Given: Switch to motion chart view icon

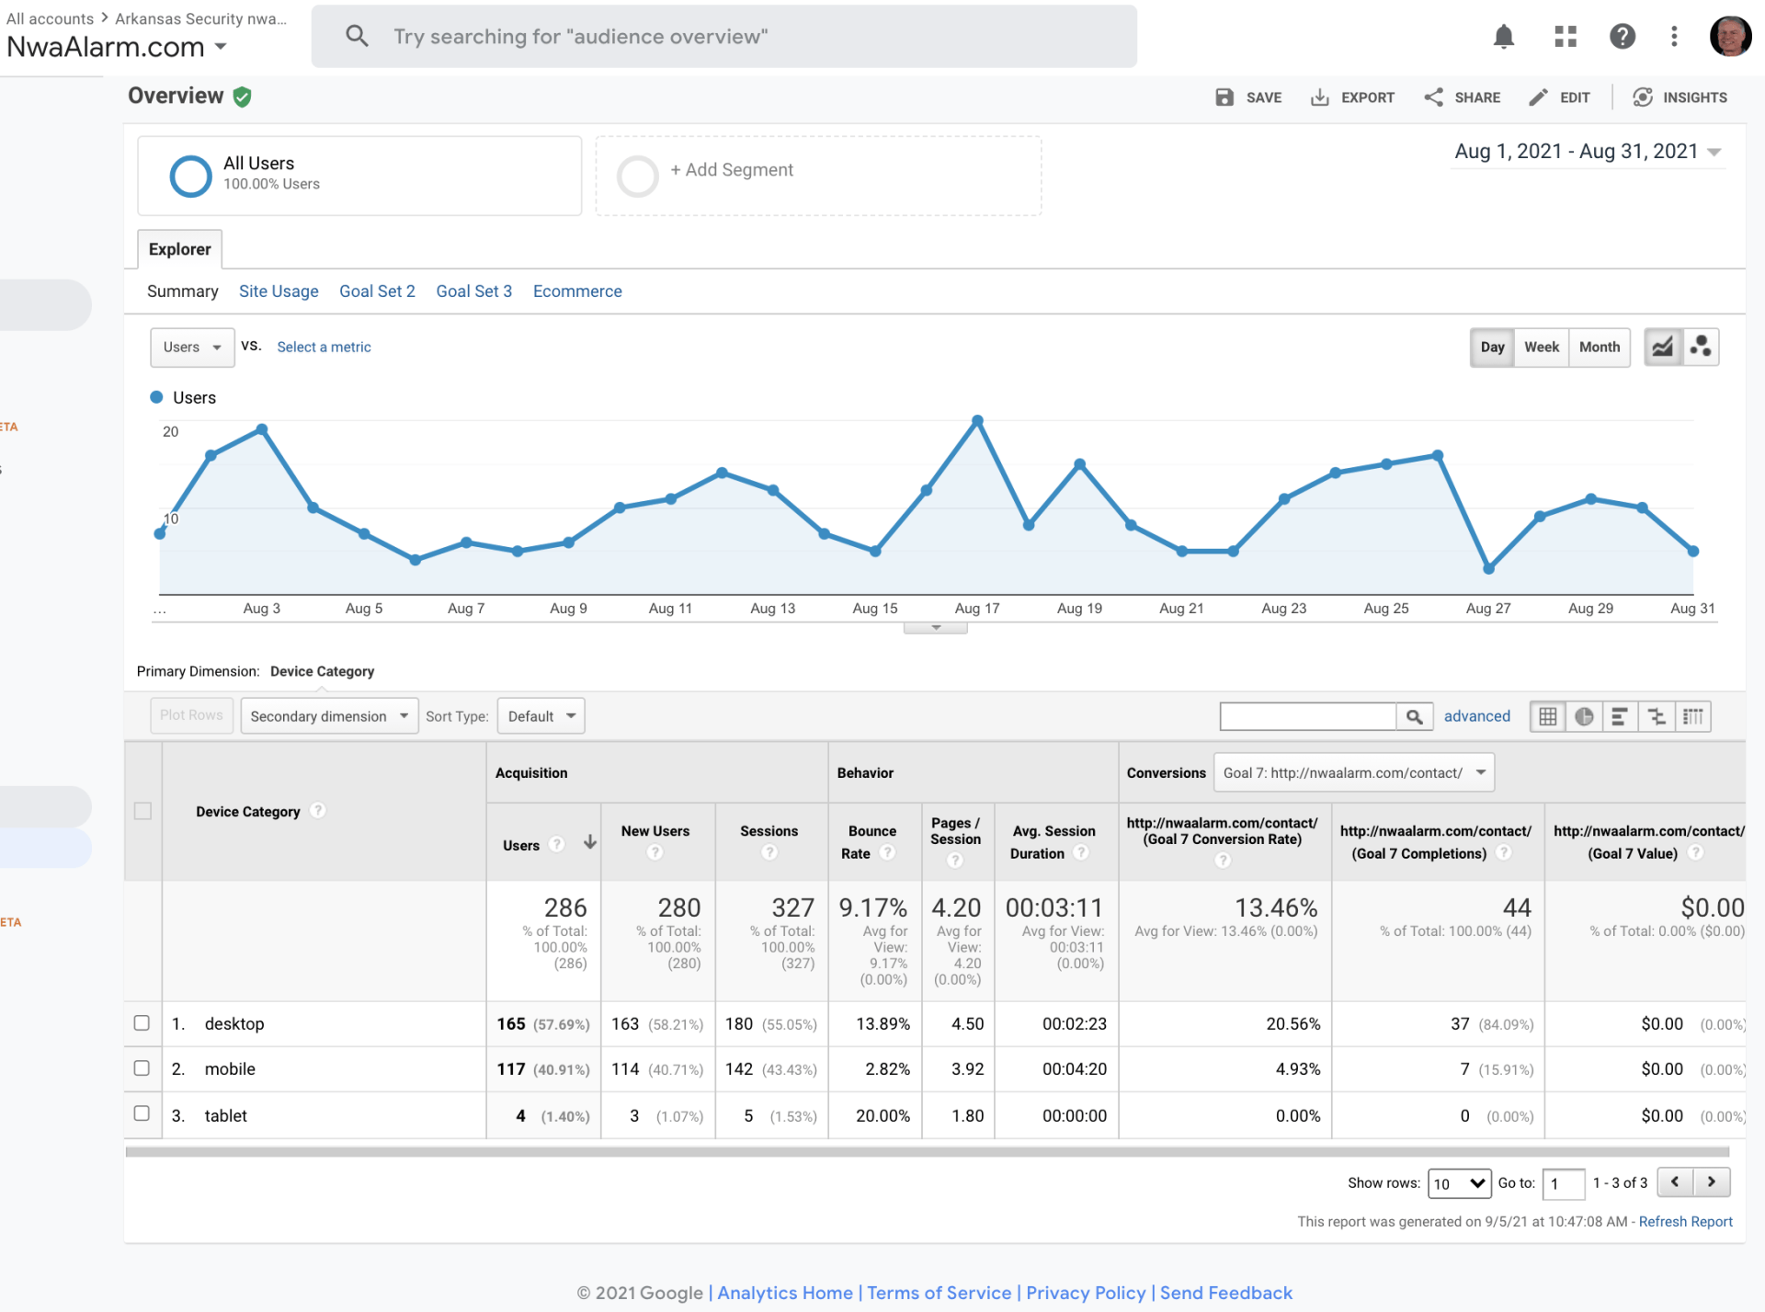Looking at the screenshot, I should point(1701,348).
